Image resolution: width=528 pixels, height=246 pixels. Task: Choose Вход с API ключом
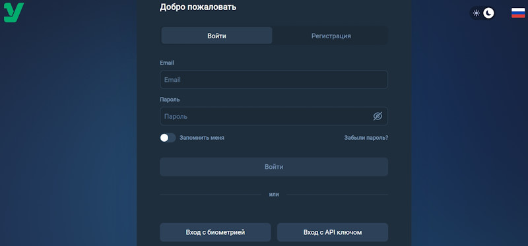(x=333, y=232)
